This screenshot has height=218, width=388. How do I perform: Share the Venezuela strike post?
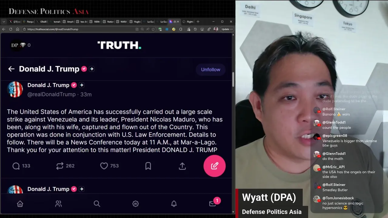tap(182, 166)
